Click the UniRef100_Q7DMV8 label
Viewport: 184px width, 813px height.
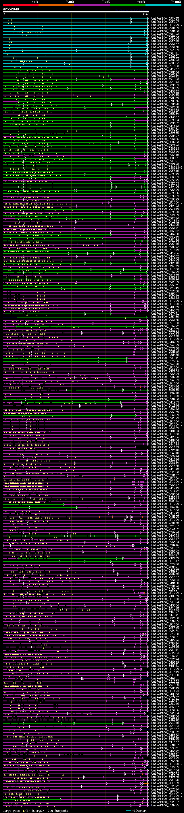click(165, 104)
